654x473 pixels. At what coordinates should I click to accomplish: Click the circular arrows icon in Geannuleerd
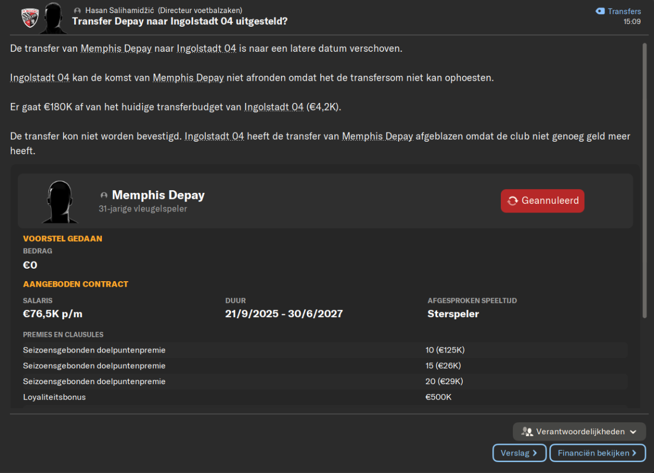512,201
